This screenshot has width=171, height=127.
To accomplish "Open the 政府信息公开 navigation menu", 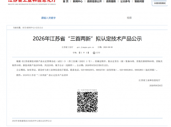I will pyautogui.click(x=94, y=1).
